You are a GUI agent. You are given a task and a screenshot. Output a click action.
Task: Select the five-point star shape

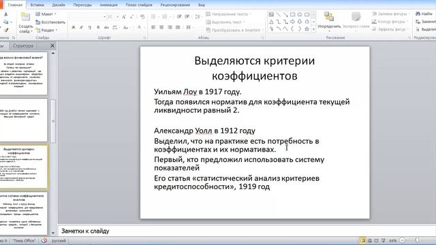(x=307, y=29)
